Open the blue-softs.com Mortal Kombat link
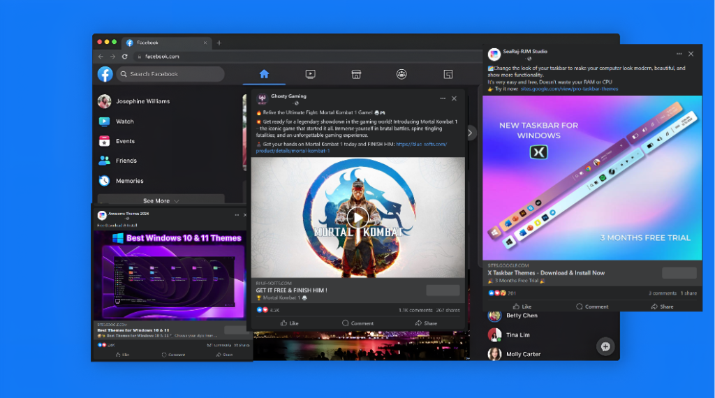715x398 pixels. coord(351,147)
